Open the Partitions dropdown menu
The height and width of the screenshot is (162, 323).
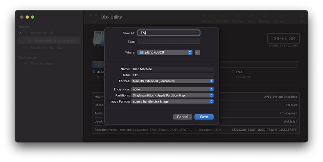click(x=172, y=95)
